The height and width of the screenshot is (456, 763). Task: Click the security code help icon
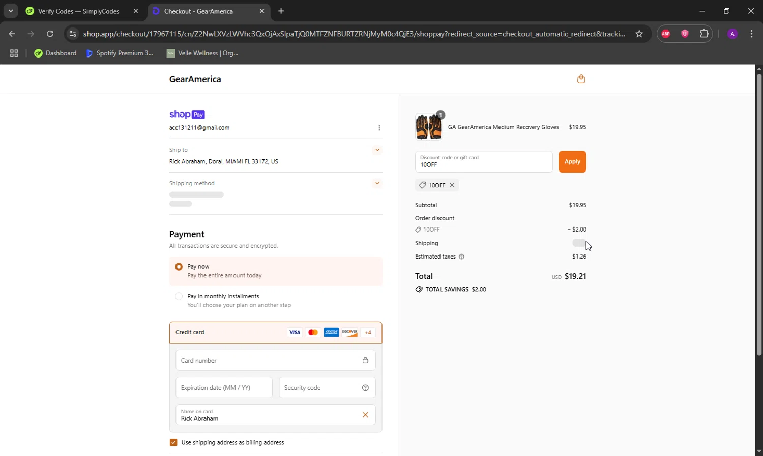tap(365, 388)
